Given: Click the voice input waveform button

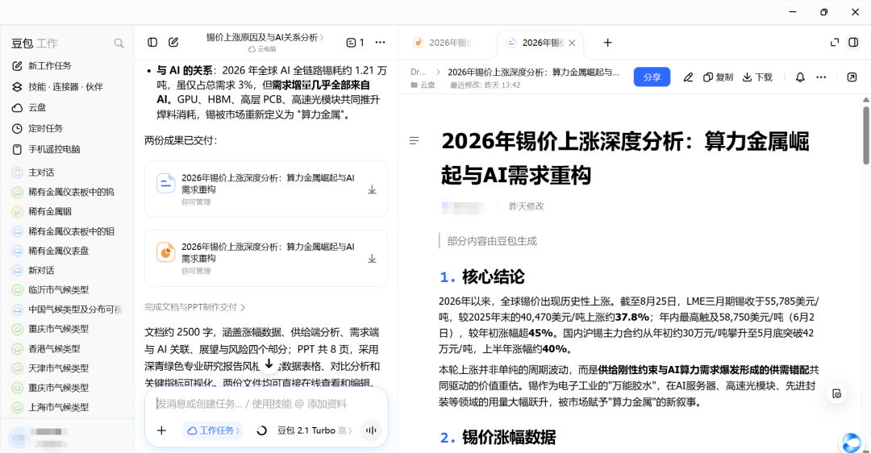Looking at the screenshot, I should click(371, 430).
